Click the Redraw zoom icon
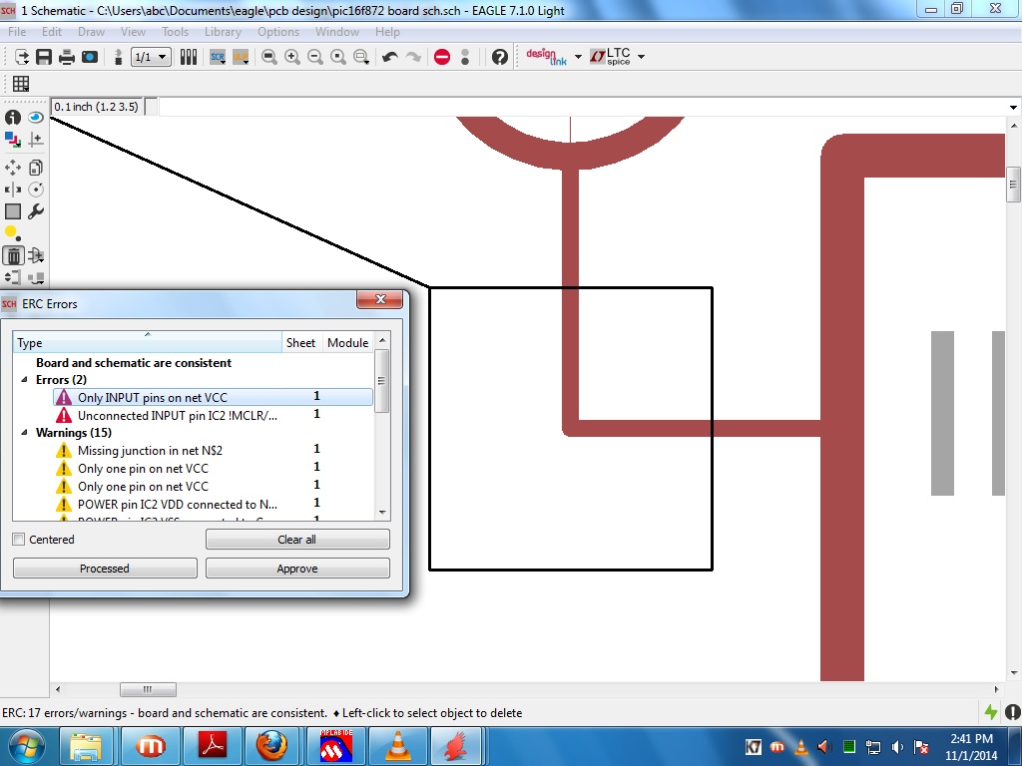This screenshot has height=766, width=1022. [x=337, y=57]
